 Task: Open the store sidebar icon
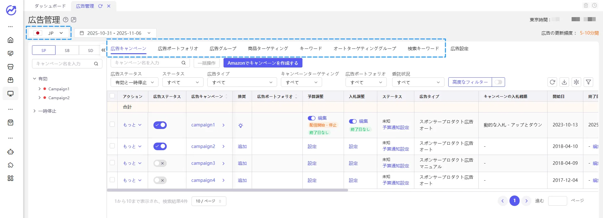[x=10, y=67]
